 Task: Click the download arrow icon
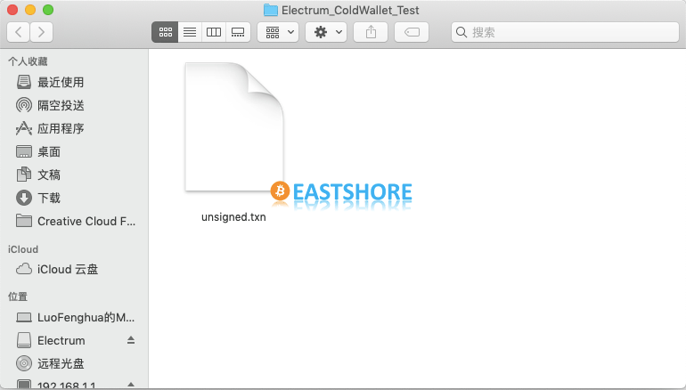click(x=24, y=198)
